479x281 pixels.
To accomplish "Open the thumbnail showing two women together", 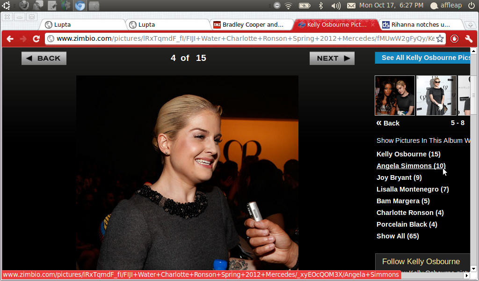I will [395, 96].
